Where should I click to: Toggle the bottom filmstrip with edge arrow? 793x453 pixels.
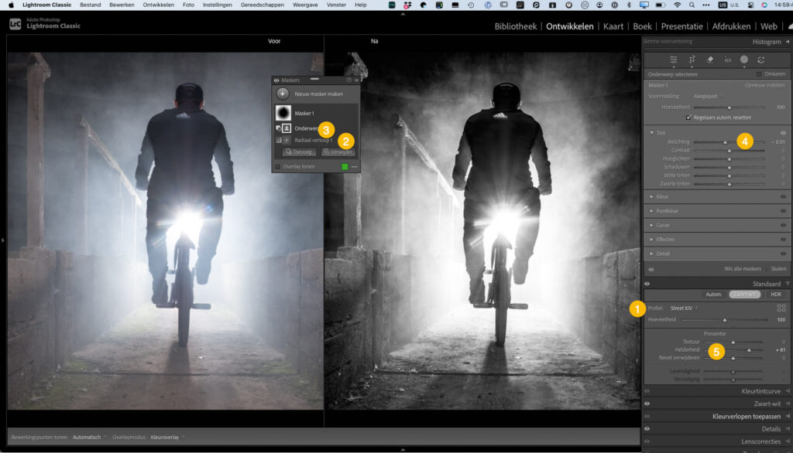(x=403, y=449)
